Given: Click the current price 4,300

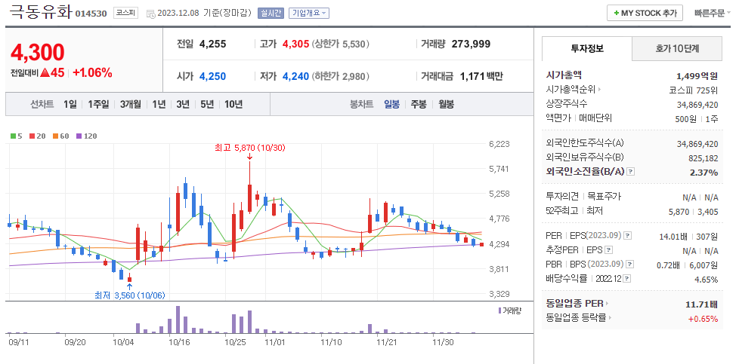Looking at the screenshot, I should point(37,52).
